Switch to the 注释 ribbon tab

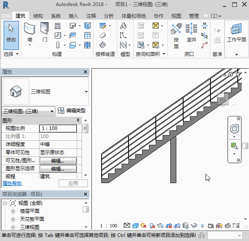click(x=91, y=16)
